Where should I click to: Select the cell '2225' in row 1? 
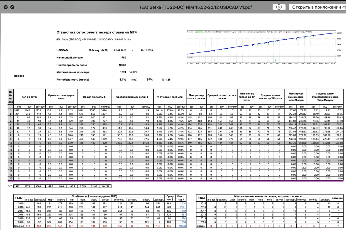pyautogui.click(x=40, y=110)
